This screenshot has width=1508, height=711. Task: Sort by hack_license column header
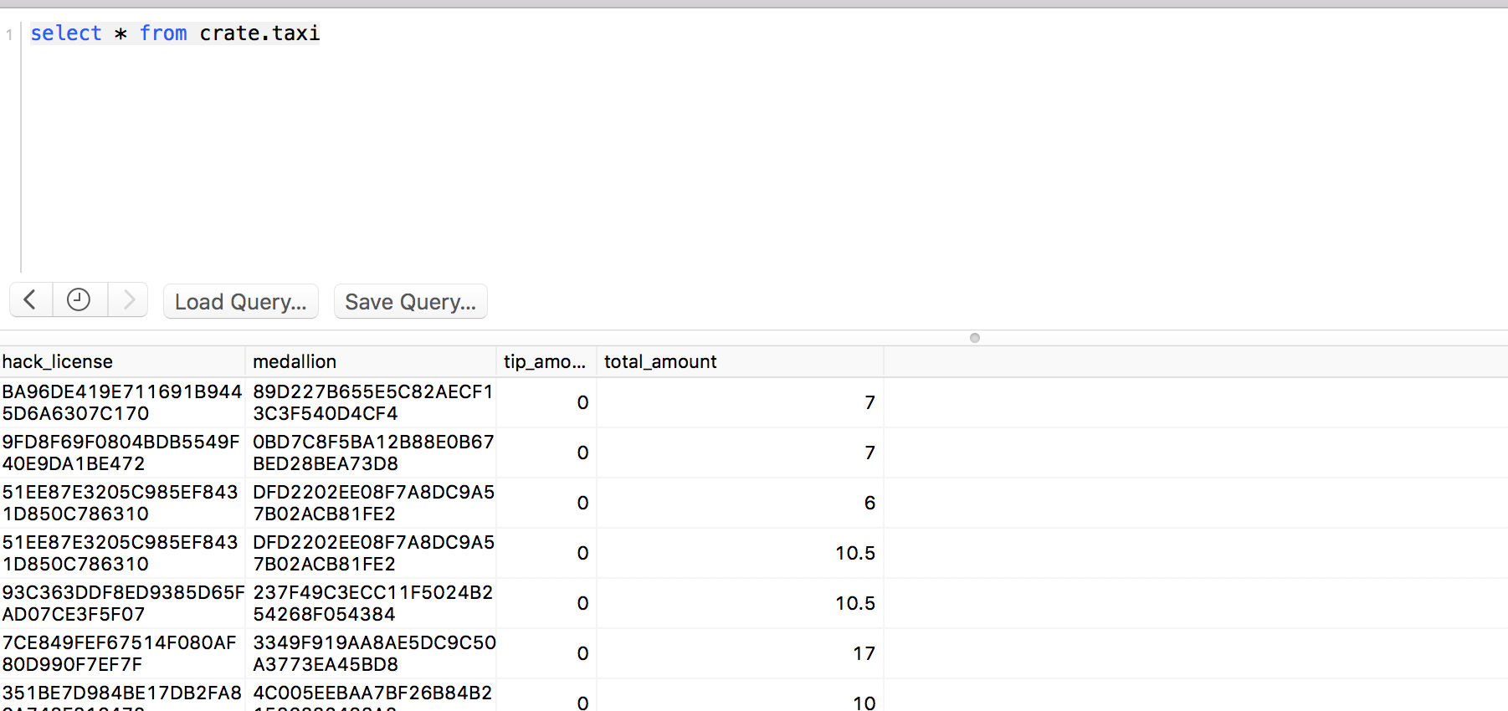tap(122, 361)
